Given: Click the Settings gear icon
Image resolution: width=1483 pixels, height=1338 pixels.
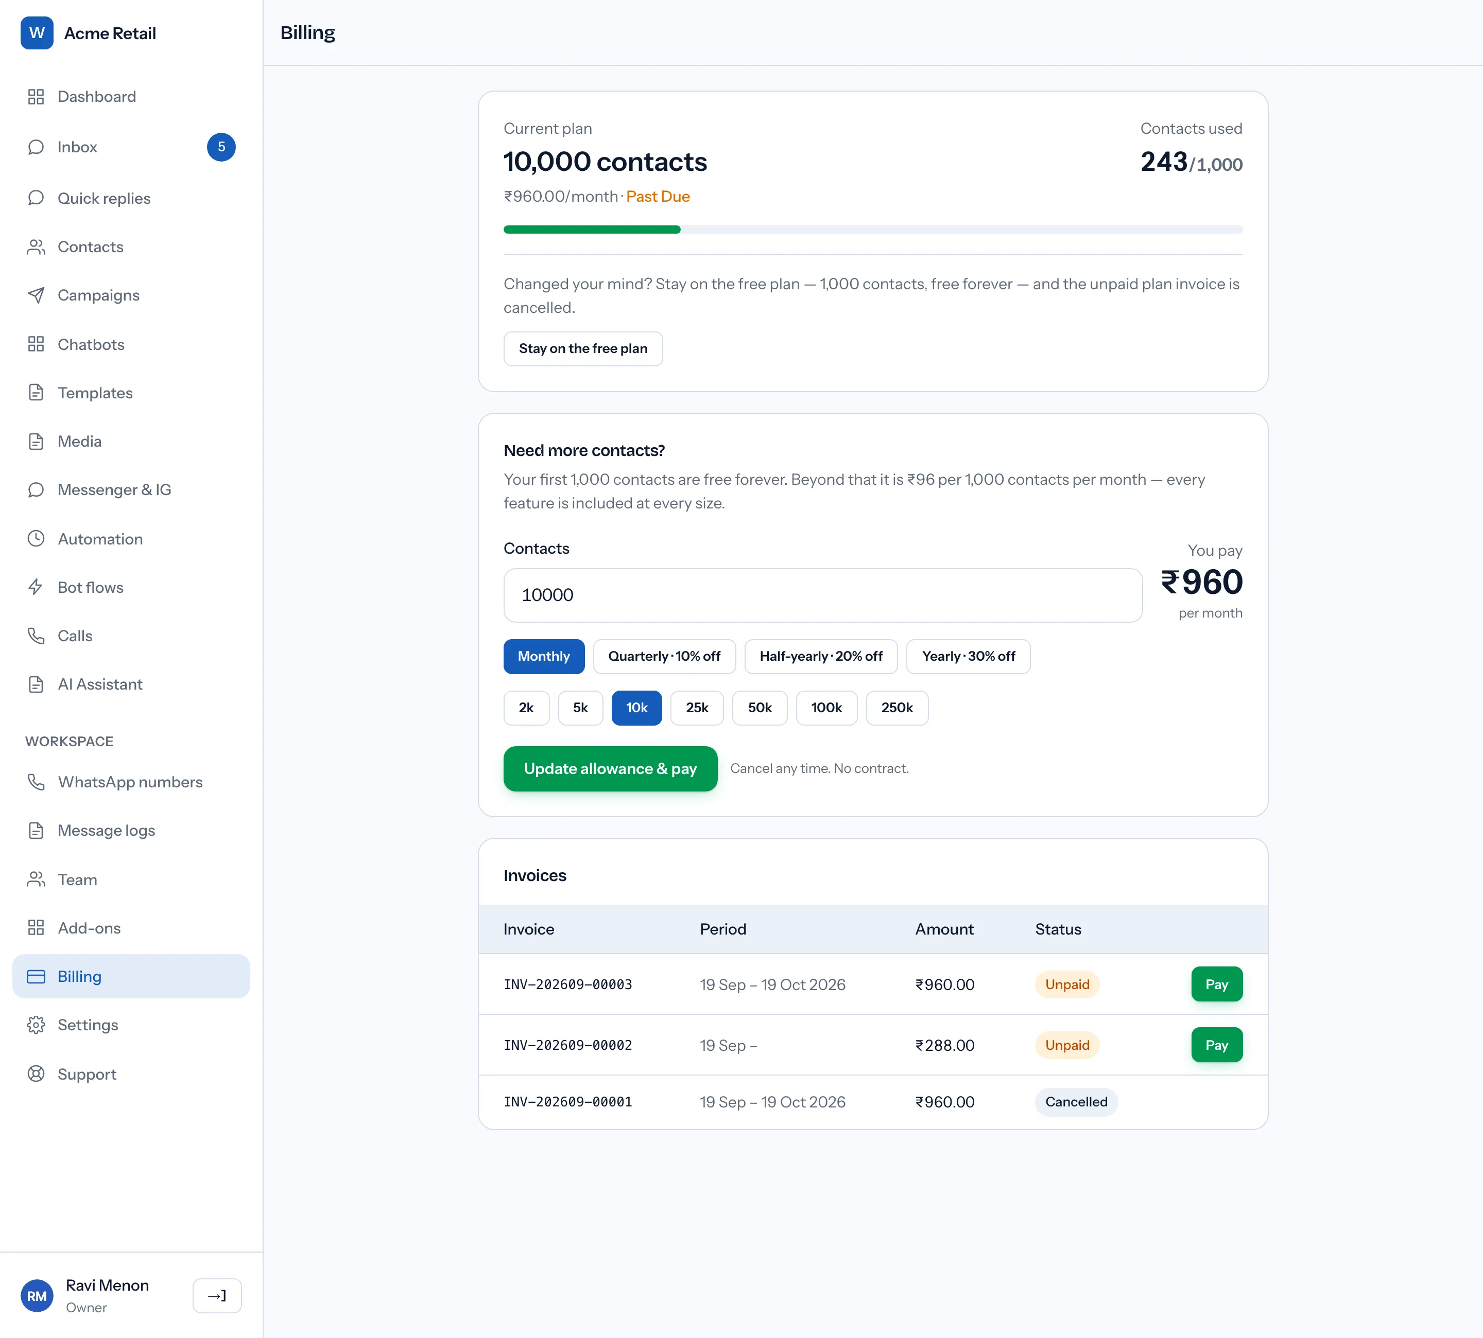Looking at the screenshot, I should pos(36,1025).
